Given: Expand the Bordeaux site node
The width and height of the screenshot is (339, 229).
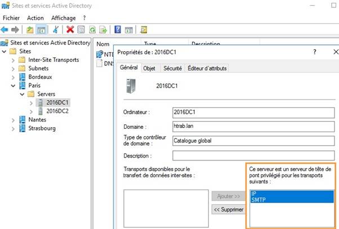Looking at the screenshot, I should pyautogui.click(x=13, y=77).
